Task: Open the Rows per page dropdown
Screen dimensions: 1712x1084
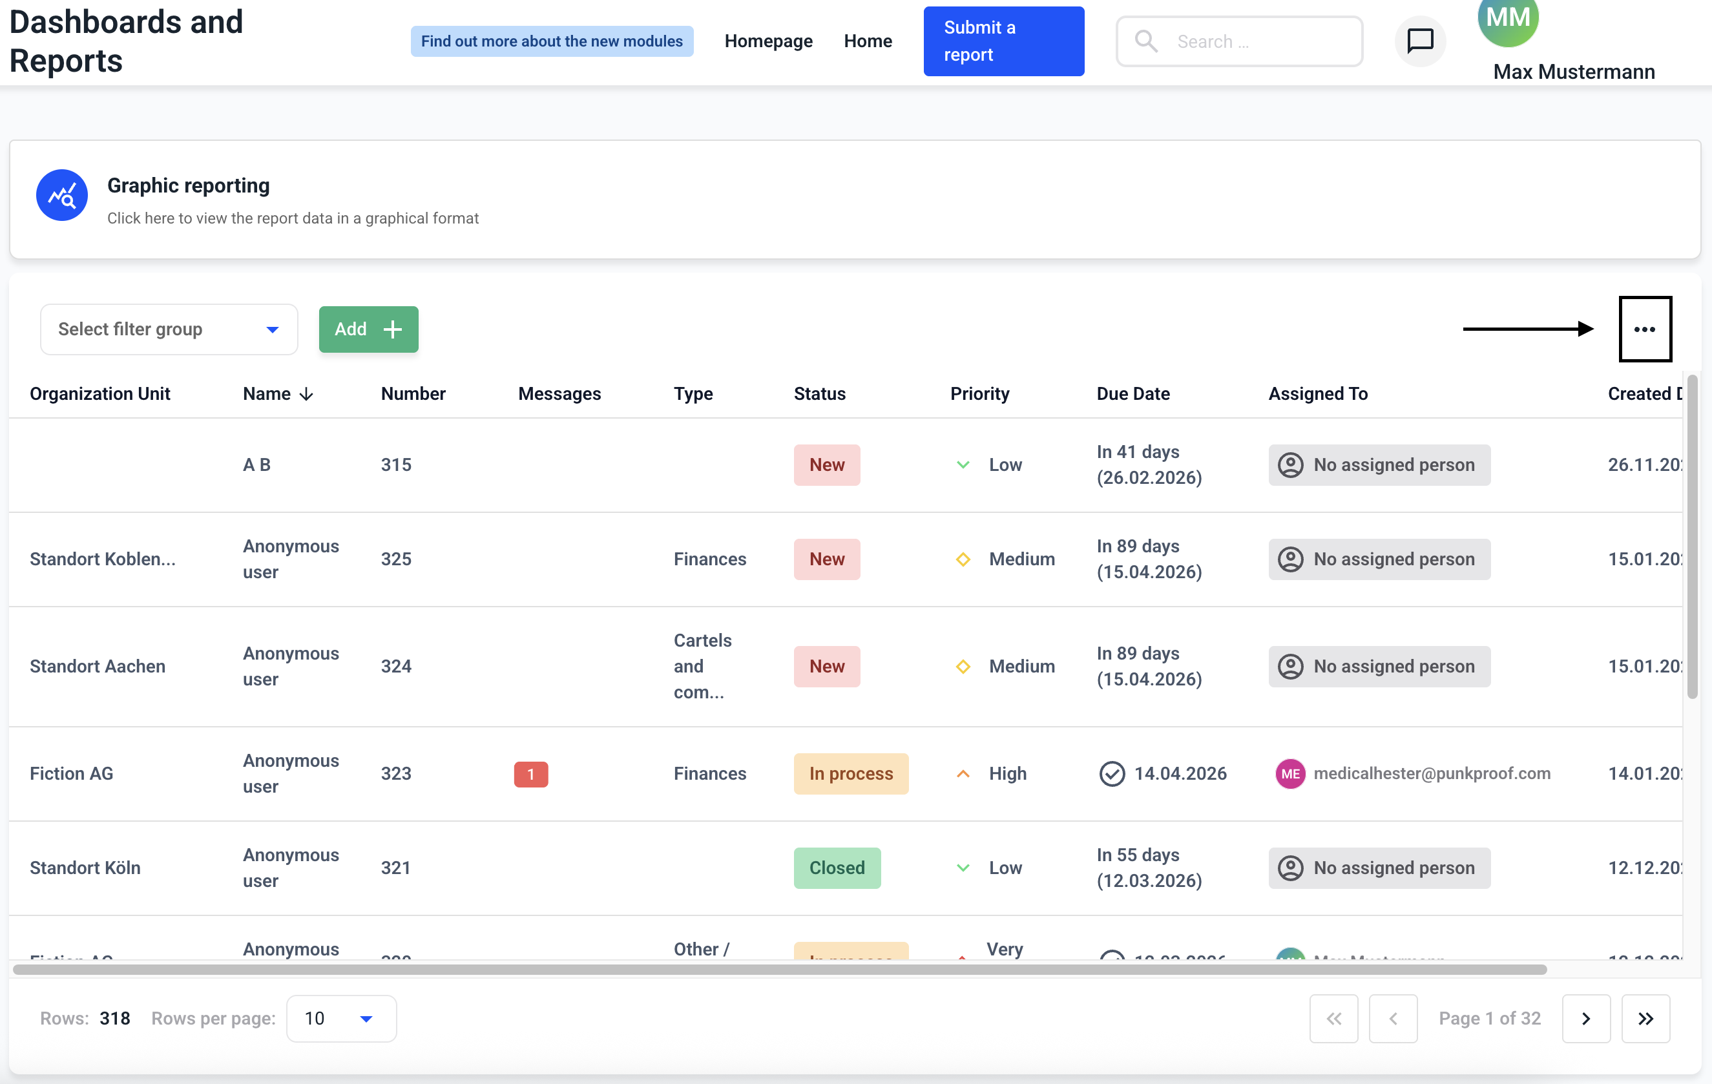Action: pos(340,1019)
